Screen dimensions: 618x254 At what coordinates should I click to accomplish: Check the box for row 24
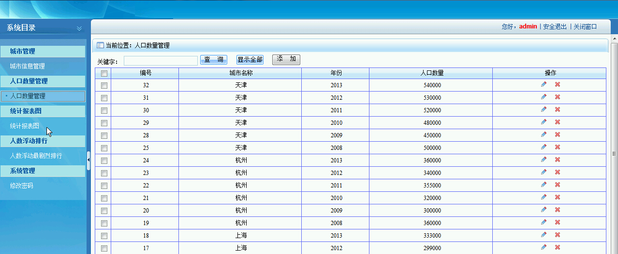click(104, 160)
